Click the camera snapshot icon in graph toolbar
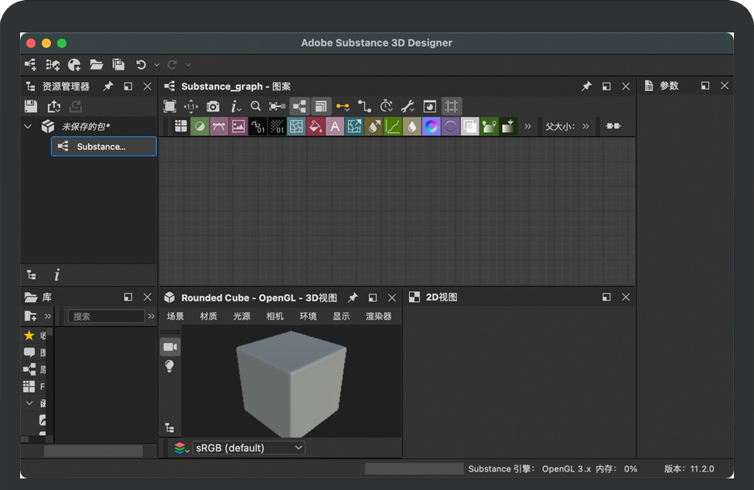This screenshot has height=490, width=754. (x=213, y=107)
